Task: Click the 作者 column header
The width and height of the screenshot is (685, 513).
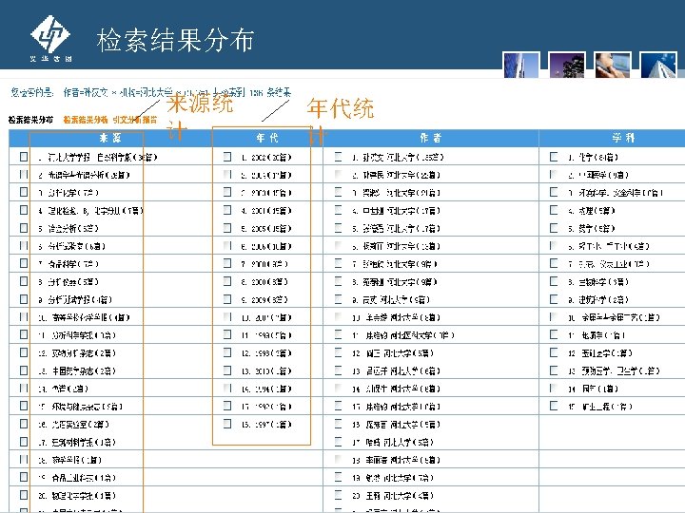Action: point(431,139)
